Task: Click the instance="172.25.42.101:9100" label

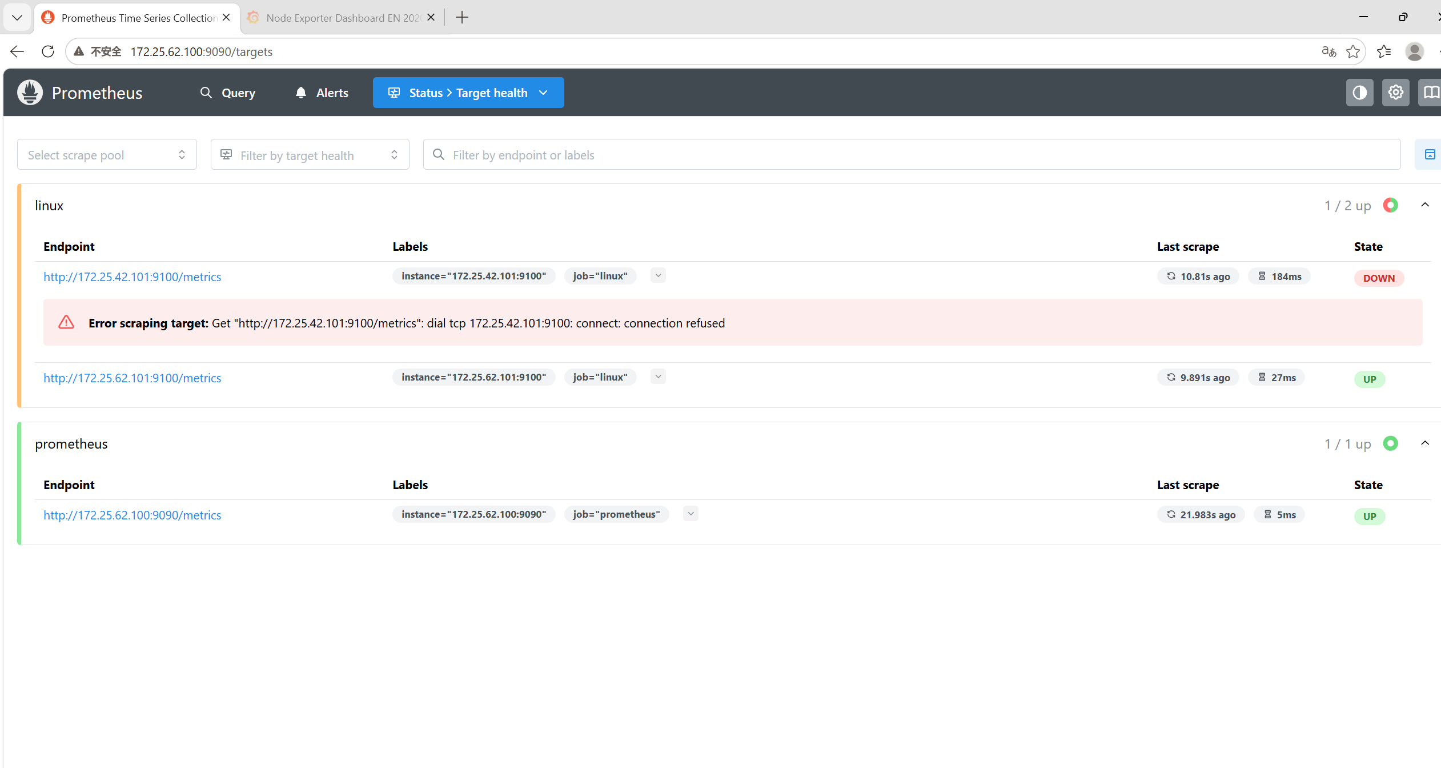Action: 473,276
